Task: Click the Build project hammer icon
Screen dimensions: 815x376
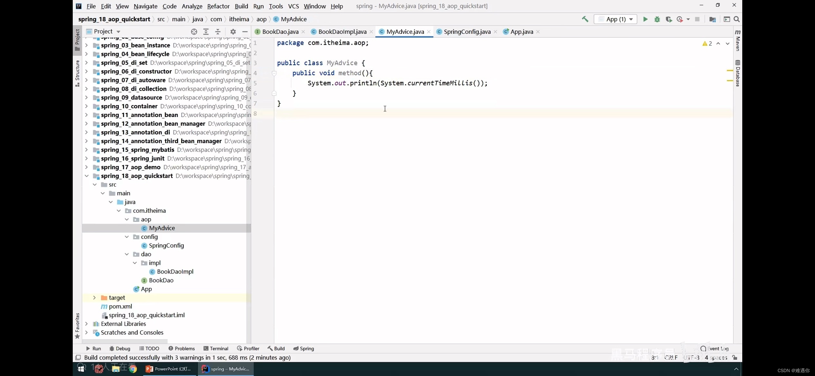Action: pyautogui.click(x=585, y=19)
